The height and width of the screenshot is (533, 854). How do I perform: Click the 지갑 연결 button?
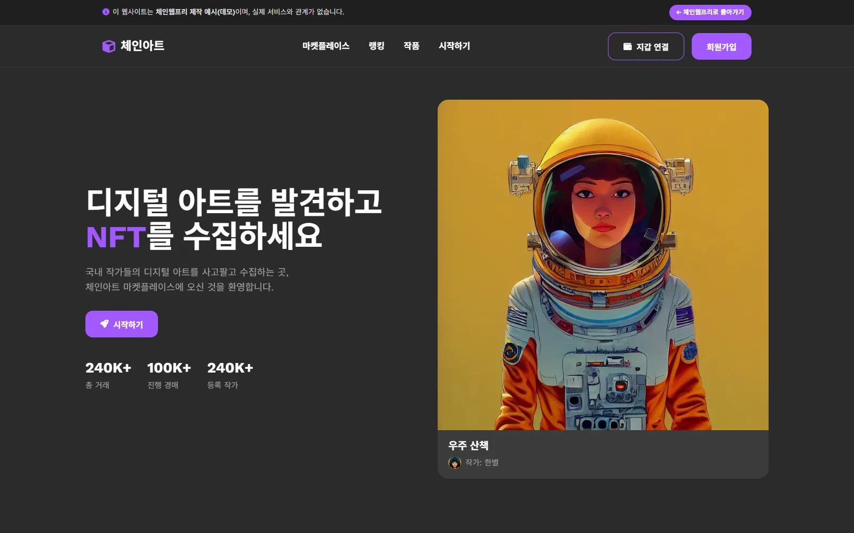(x=646, y=46)
